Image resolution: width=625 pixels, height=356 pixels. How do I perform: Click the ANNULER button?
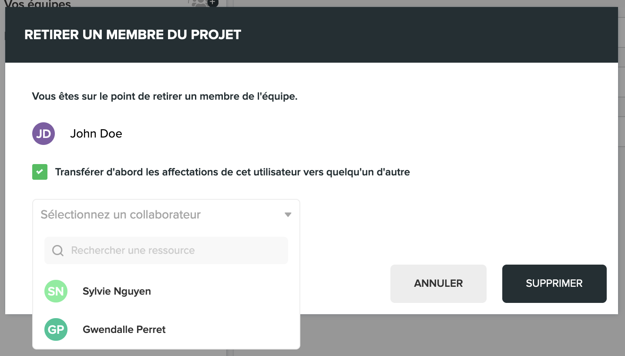438,283
